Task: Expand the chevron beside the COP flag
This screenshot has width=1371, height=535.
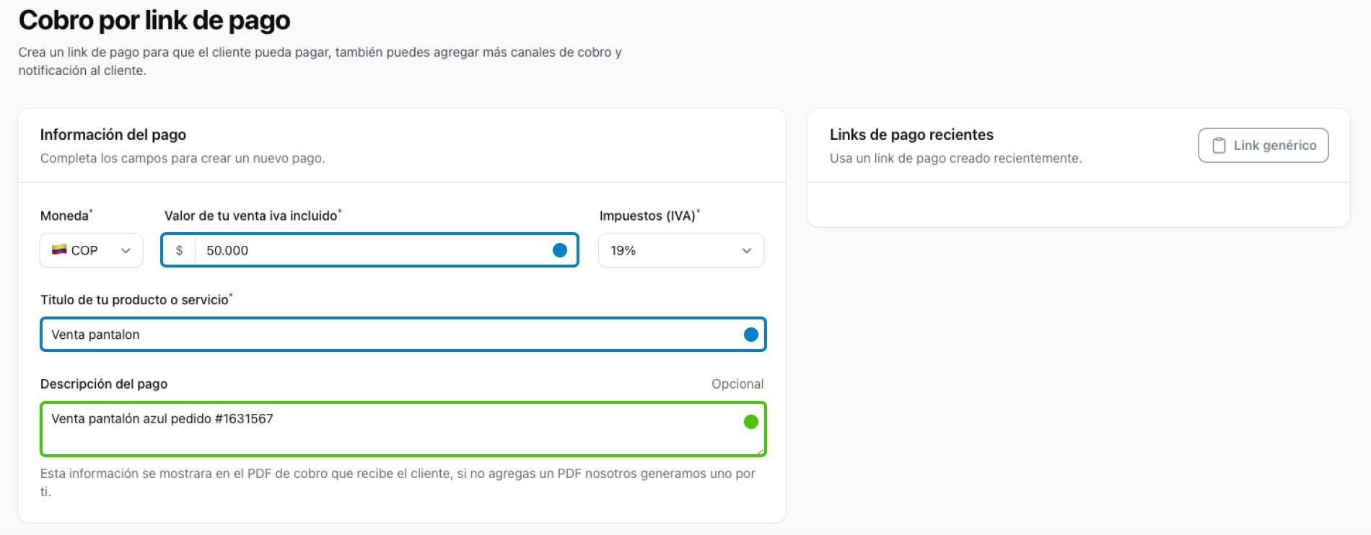Action: point(126,250)
